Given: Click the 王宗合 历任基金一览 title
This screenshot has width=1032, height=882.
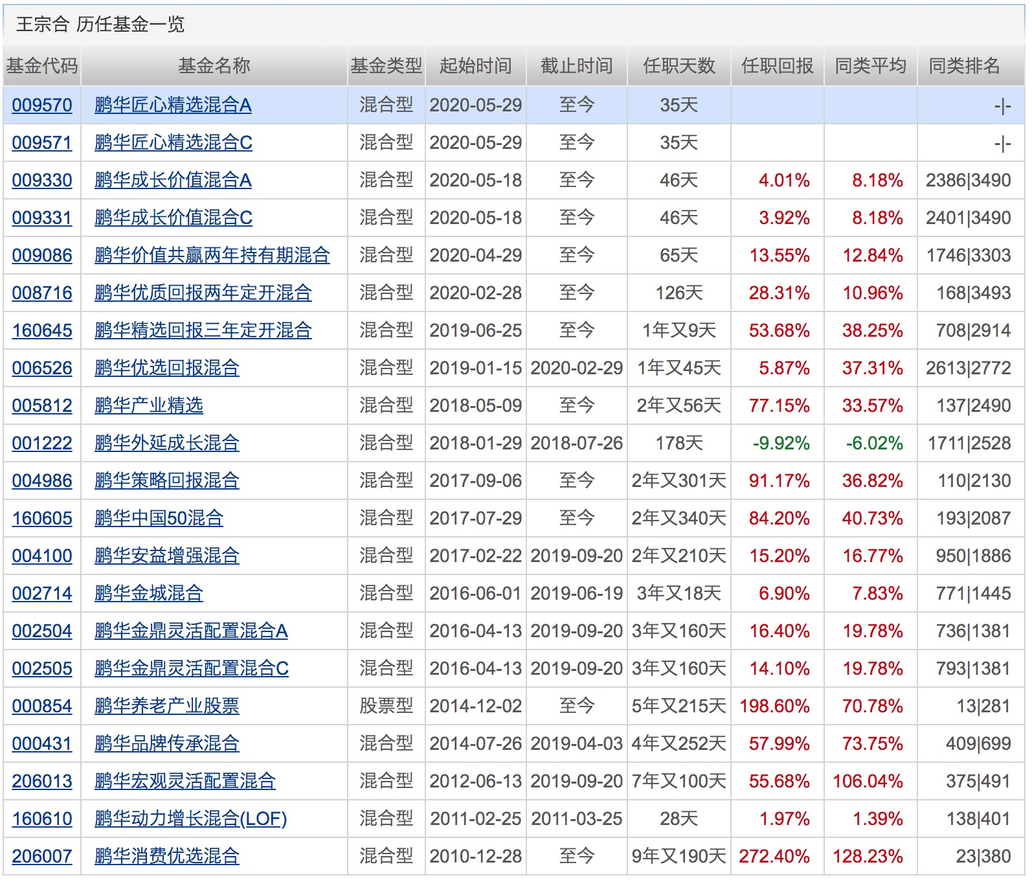Looking at the screenshot, I should tap(100, 25).
